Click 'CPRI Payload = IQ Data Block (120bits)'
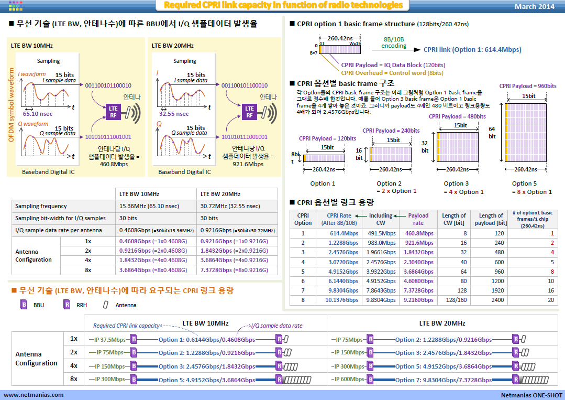 393,65
